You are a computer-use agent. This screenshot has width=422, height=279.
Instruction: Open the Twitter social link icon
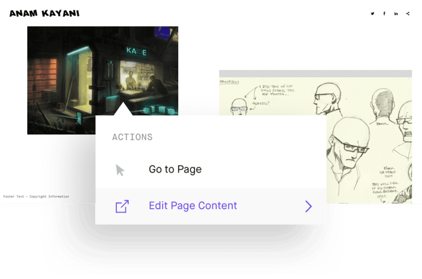click(x=373, y=14)
